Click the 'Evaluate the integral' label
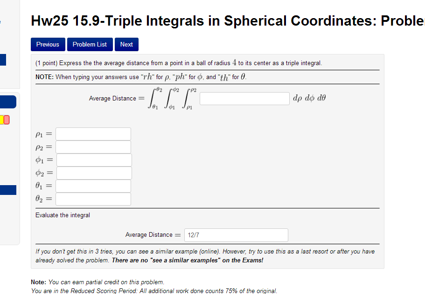Image resolution: width=425 pixels, height=294 pixels. point(63,215)
